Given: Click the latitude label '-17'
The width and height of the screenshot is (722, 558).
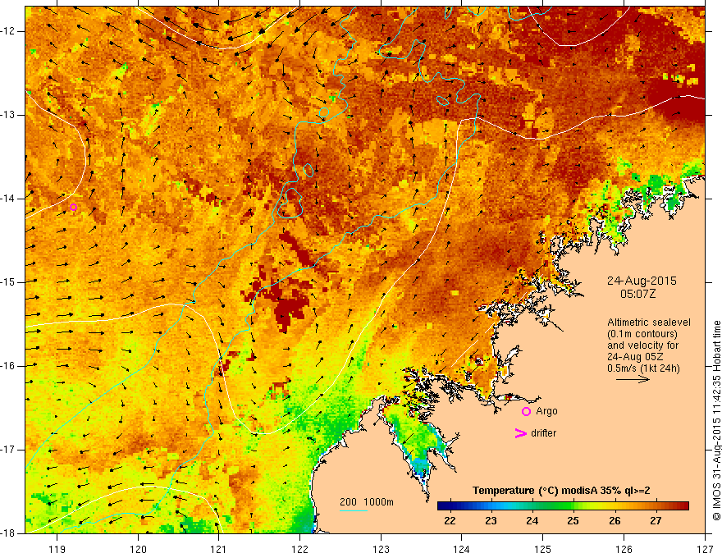Looking at the screenshot, I should [8, 450].
